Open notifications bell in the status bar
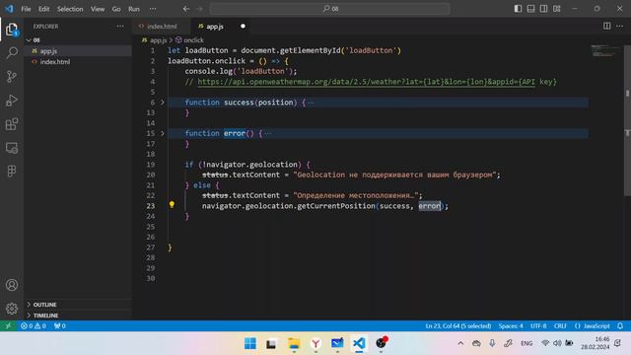 620,325
